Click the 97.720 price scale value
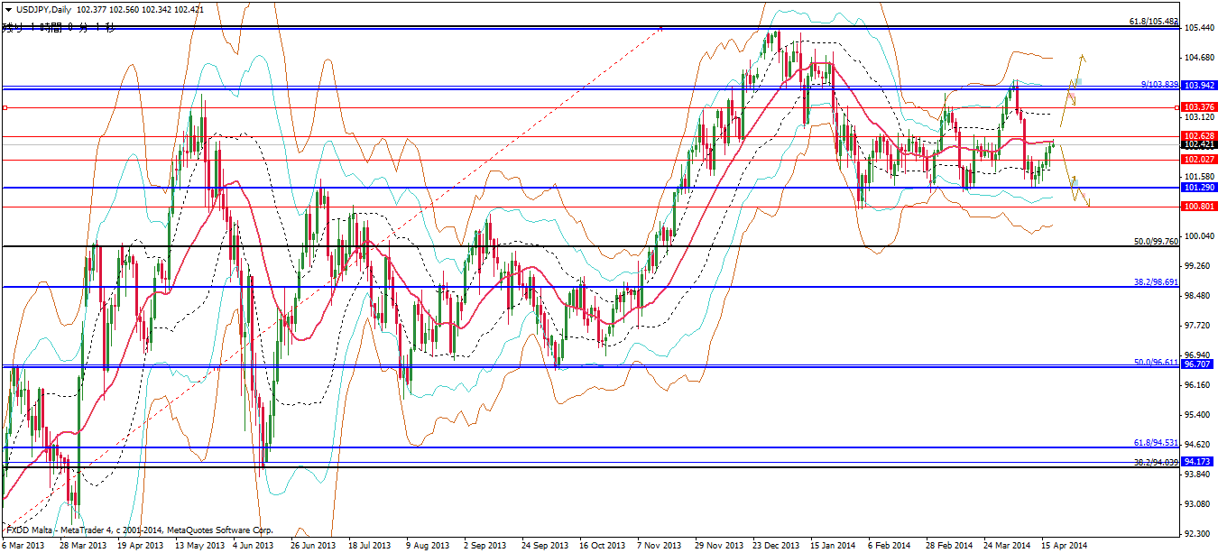The height and width of the screenshot is (553, 1218). tap(1198, 326)
